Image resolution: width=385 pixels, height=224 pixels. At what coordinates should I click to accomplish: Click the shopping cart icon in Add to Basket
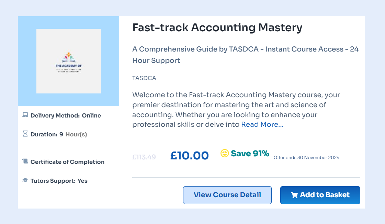pyautogui.click(x=294, y=195)
